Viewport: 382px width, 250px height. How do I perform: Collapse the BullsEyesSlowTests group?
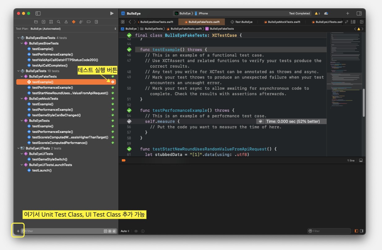[x=18, y=38]
